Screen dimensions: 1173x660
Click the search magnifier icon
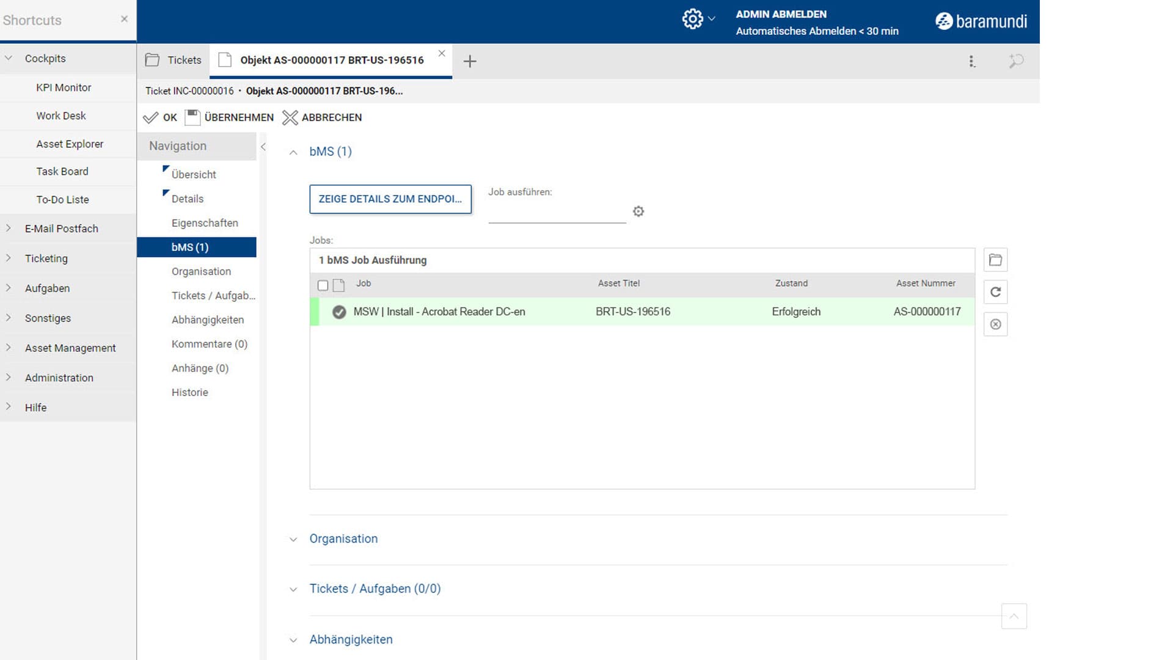(1016, 61)
